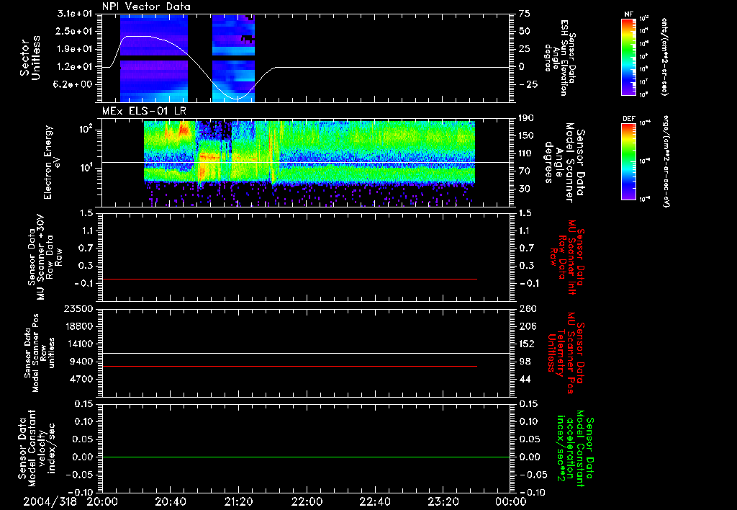Click the -25 degree elevation tick
This screenshot has width=737, height=510.
[x=529, y=84]
